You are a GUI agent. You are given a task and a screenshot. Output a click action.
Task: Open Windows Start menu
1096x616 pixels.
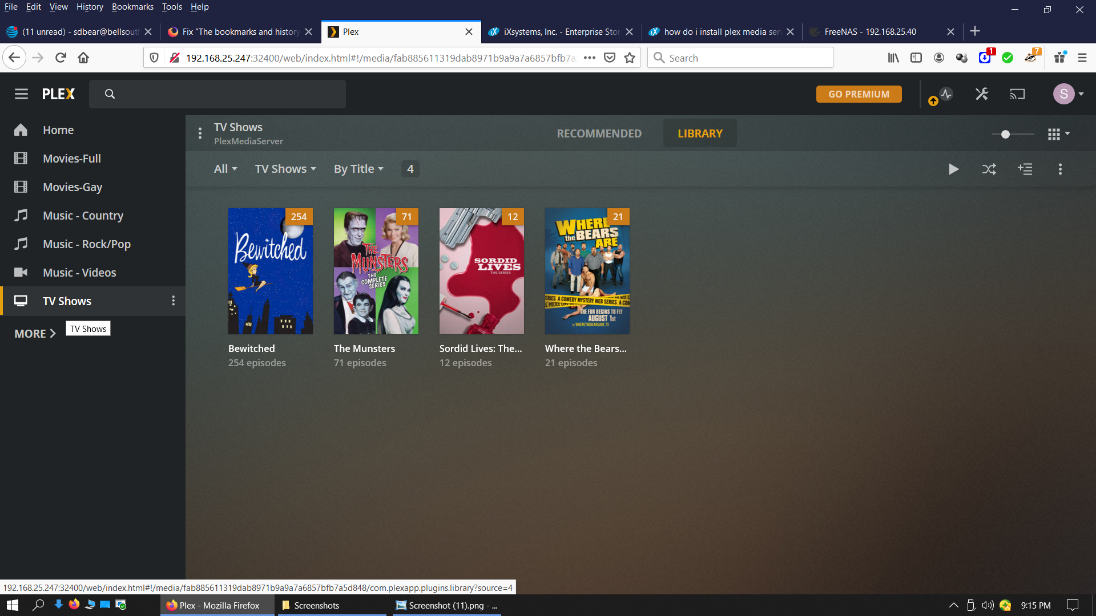13,605
